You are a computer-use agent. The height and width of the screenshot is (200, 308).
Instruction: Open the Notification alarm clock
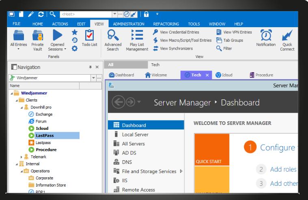click(x=266, y=38)
